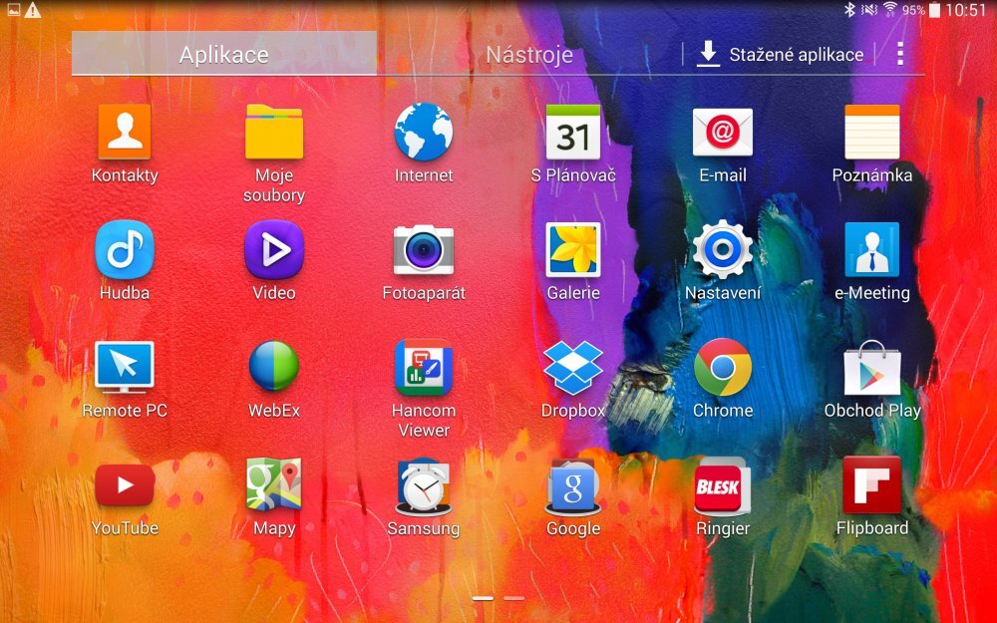
Task: Open the overflow menu options
Action: coord(900,55)
